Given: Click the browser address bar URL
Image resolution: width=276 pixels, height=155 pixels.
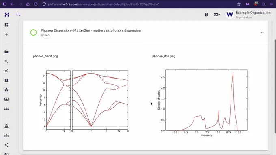Looking at the screenshot, I should [x=103, y=4].
